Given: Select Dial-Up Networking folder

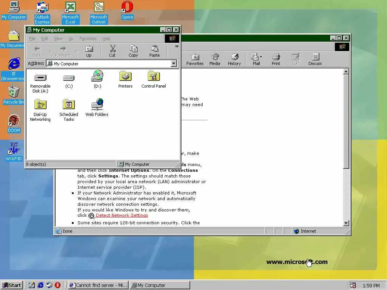Looking at the screenshot, I should (40, 110).
